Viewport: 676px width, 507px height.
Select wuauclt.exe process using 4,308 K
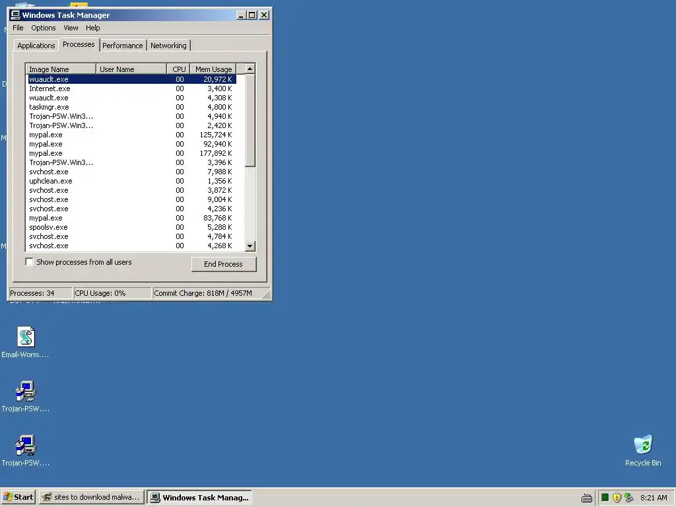(x=131, y=98)
